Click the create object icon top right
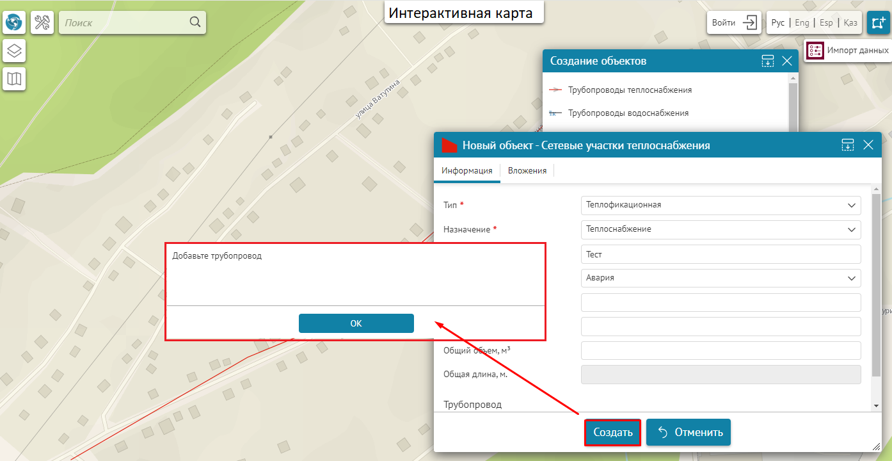This screenshot has width=892, height=461. pos(877,22)
